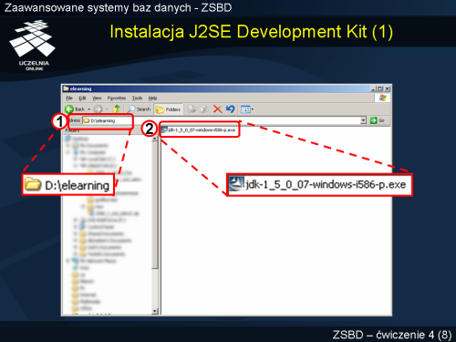This screenshot has width=456, height=342.
Task: Expand the address bar dropdown arrow
Action: coord(363,120)
